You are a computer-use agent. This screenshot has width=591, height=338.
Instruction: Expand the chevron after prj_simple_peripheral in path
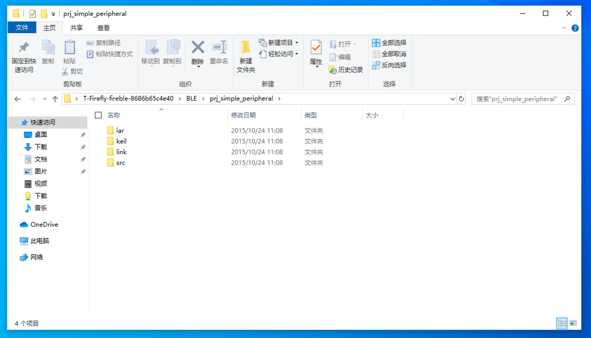279,99
